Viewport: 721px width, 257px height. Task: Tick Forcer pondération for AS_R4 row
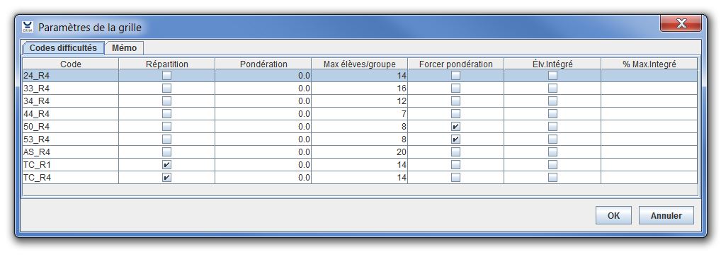(455, 152)
